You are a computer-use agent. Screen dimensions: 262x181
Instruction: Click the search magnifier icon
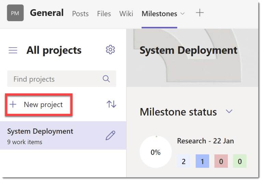[106, 79]
